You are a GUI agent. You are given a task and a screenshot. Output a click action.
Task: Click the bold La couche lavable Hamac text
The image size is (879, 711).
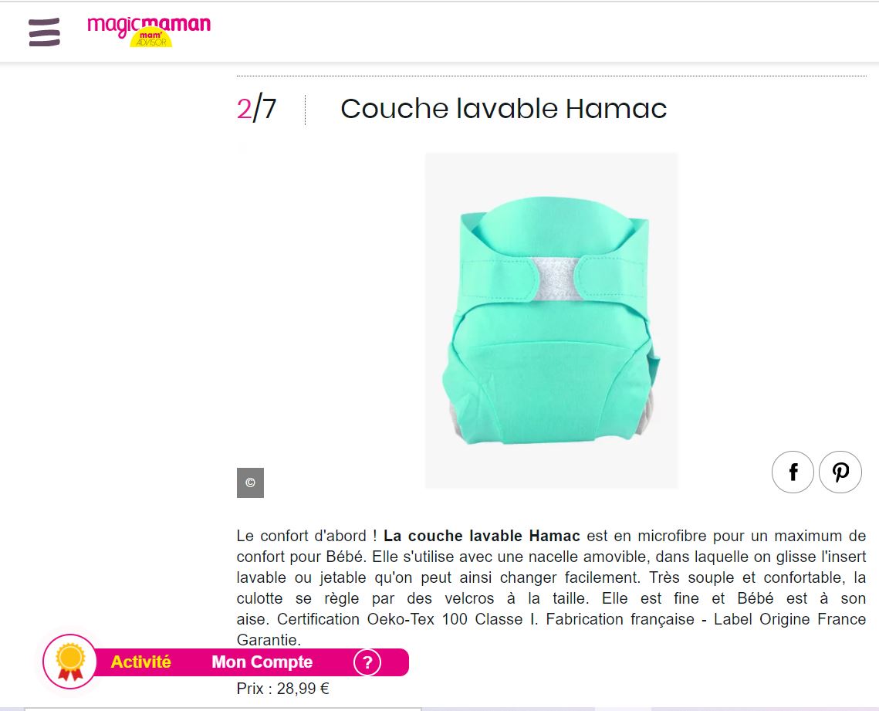click(482, 536)
